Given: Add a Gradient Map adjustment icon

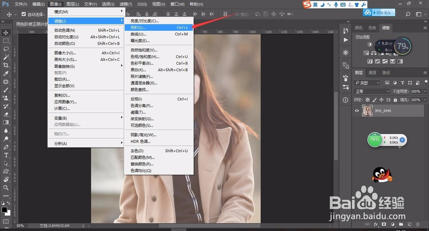Looking at the screenshot, I should coord(400,61).
